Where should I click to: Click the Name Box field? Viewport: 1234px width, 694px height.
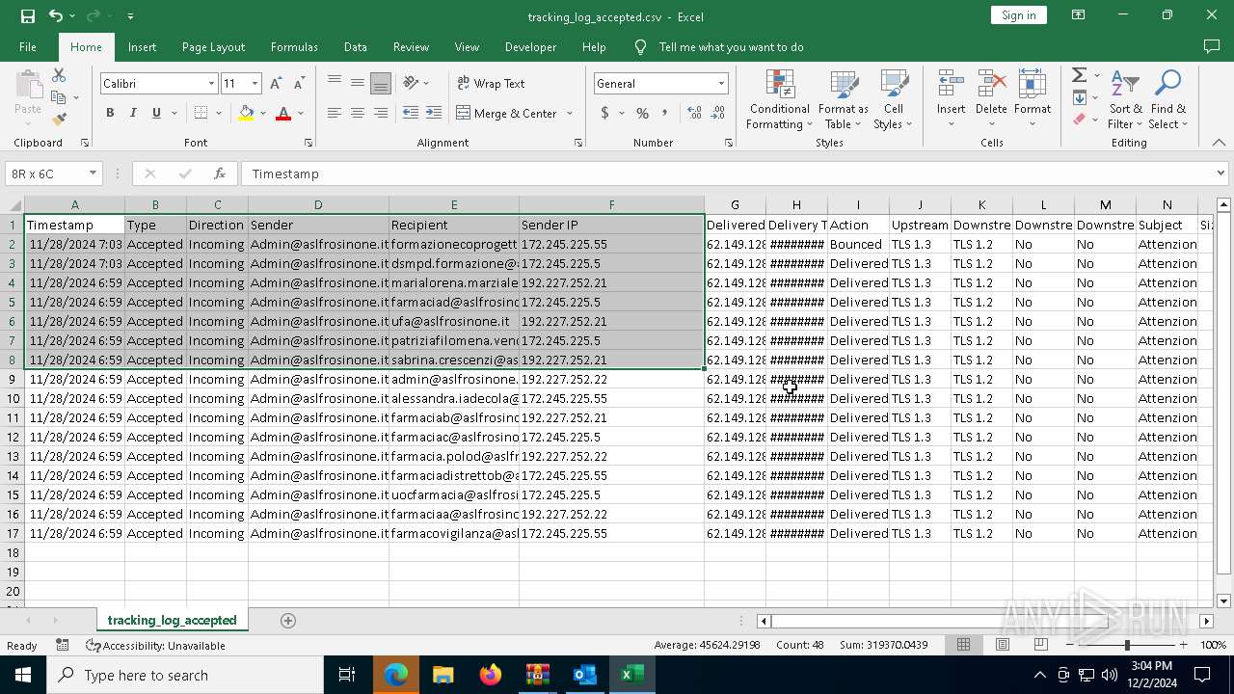pyautogui.click(x=54, y=174)
